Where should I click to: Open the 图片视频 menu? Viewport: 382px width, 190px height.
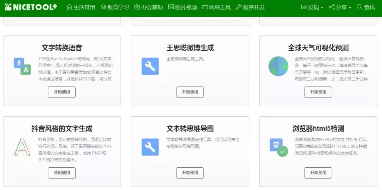183,7
